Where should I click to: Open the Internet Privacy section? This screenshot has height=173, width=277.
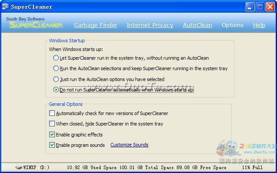[150, 25]
